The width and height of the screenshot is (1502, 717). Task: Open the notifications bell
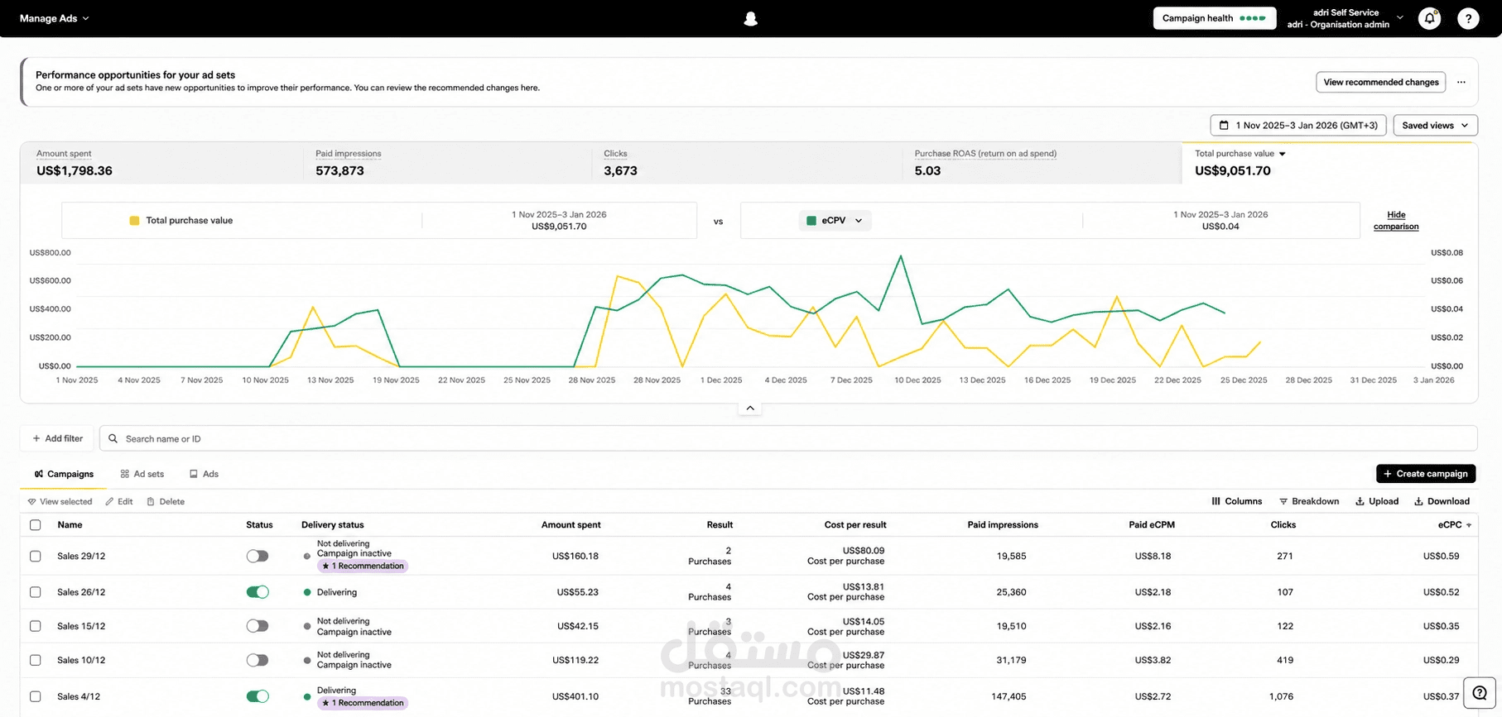(x=1430, y=18)
